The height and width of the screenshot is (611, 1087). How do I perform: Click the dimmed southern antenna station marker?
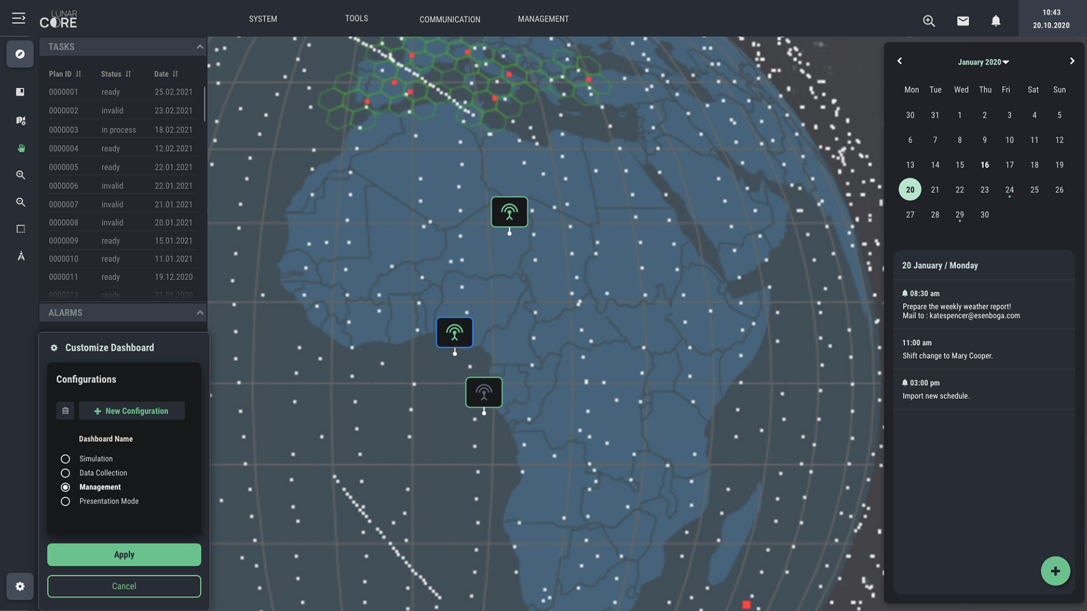[484, 393]
